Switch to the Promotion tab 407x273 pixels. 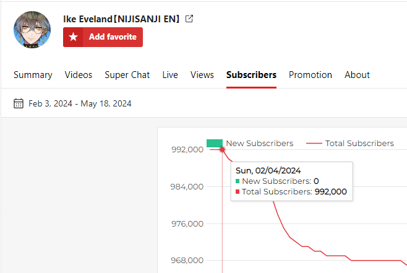coord(311,75)
